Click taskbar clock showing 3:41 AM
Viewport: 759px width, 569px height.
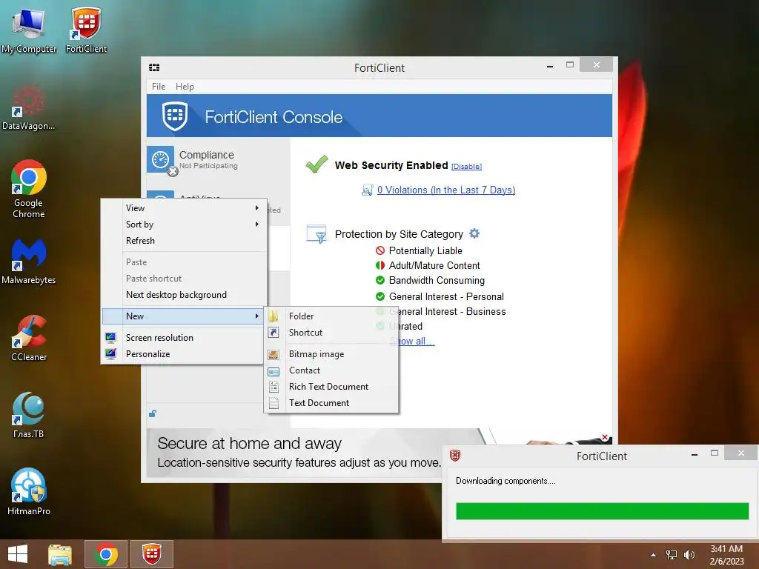(x=726, y=555)
